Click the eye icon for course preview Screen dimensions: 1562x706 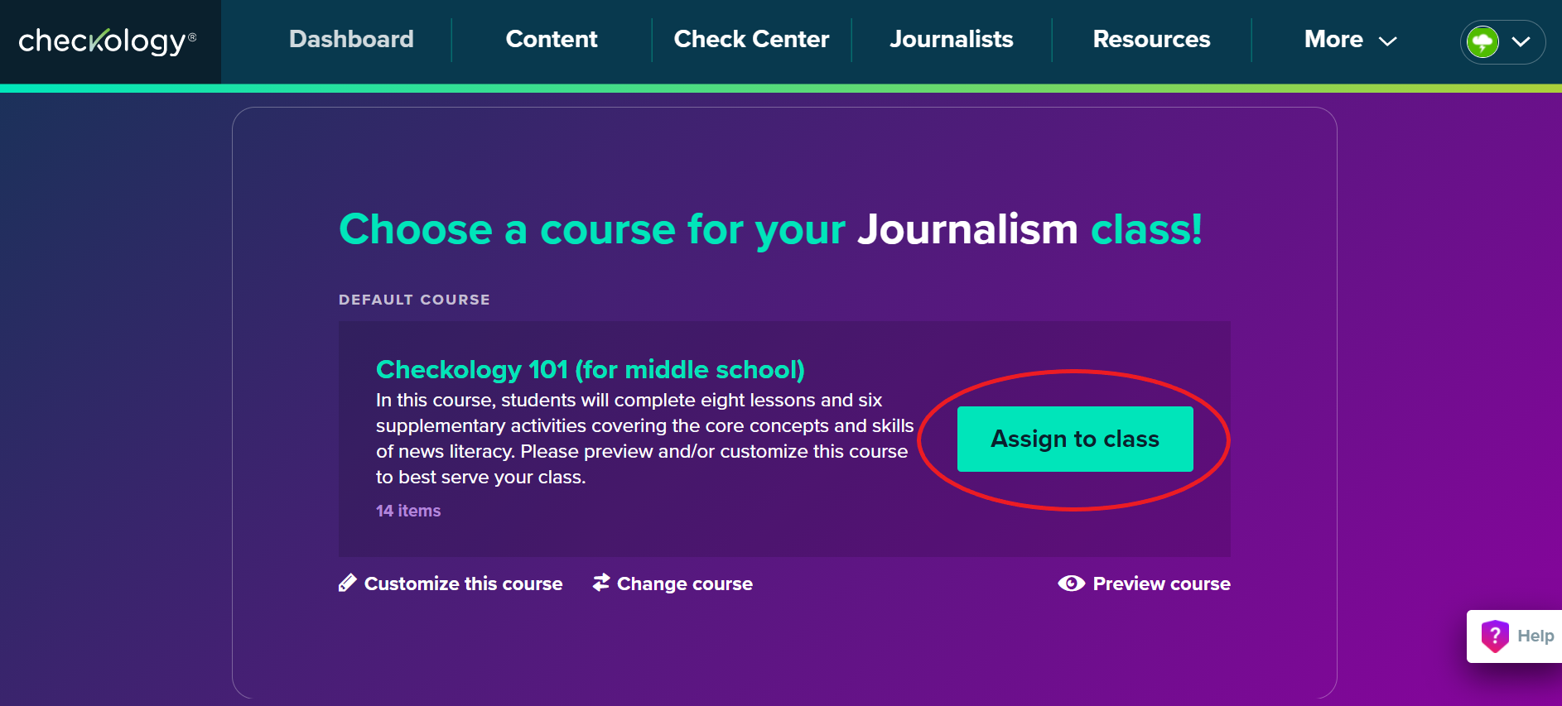[x=1071, y=584]
